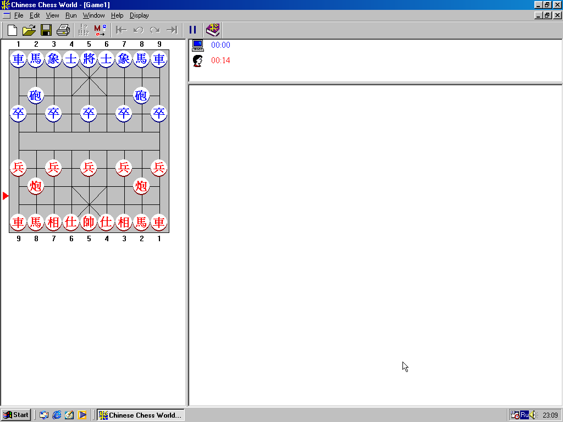Select the red chariot 車 on file 9
The width and height of the screenshot is (563, 422).
[x=18, y=222]
